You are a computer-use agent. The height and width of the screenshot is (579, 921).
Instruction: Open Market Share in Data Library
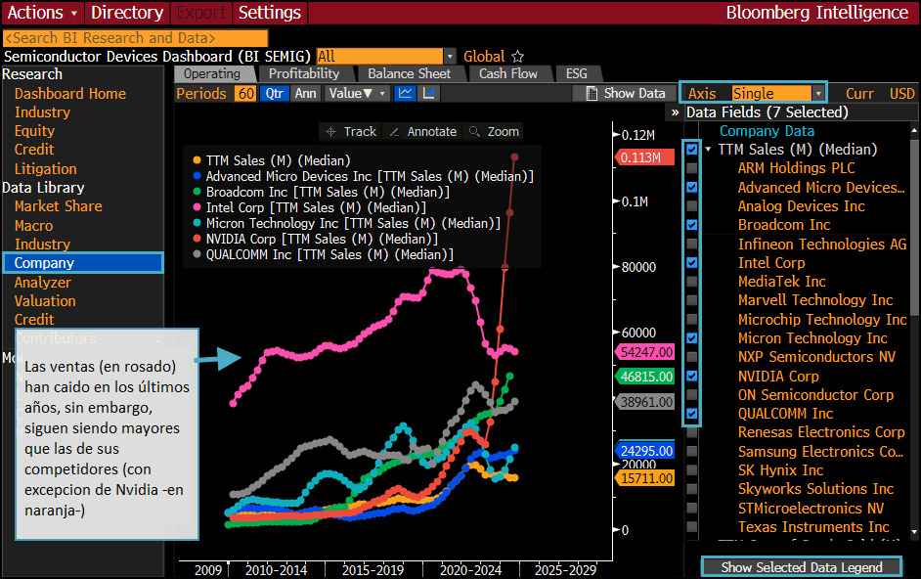58,206
